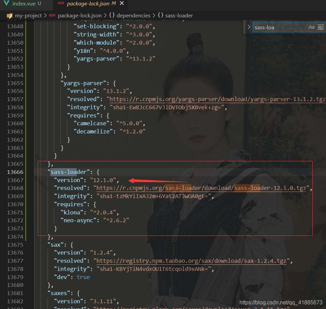Click the braces icon beside sass-loader breadcrumb
This screenshot has height=309, width=326.
[x=161, y=15]
